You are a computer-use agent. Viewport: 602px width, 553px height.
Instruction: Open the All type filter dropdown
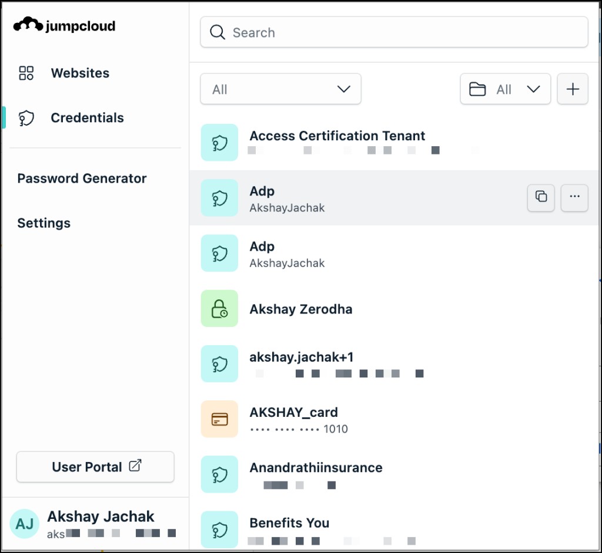(280, 89)
